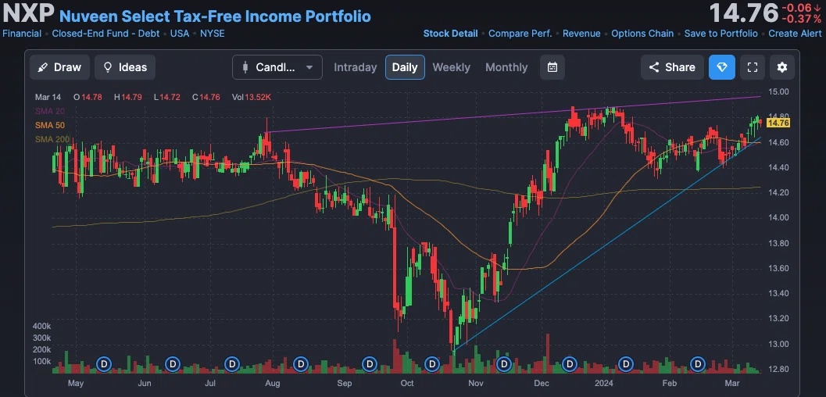Click the NYSE exchange link
Image resolution: width=826 pixels, height=397 pixels.
coord(212,34)
